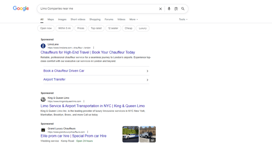Switch to the Images tab

pos(62,19)
